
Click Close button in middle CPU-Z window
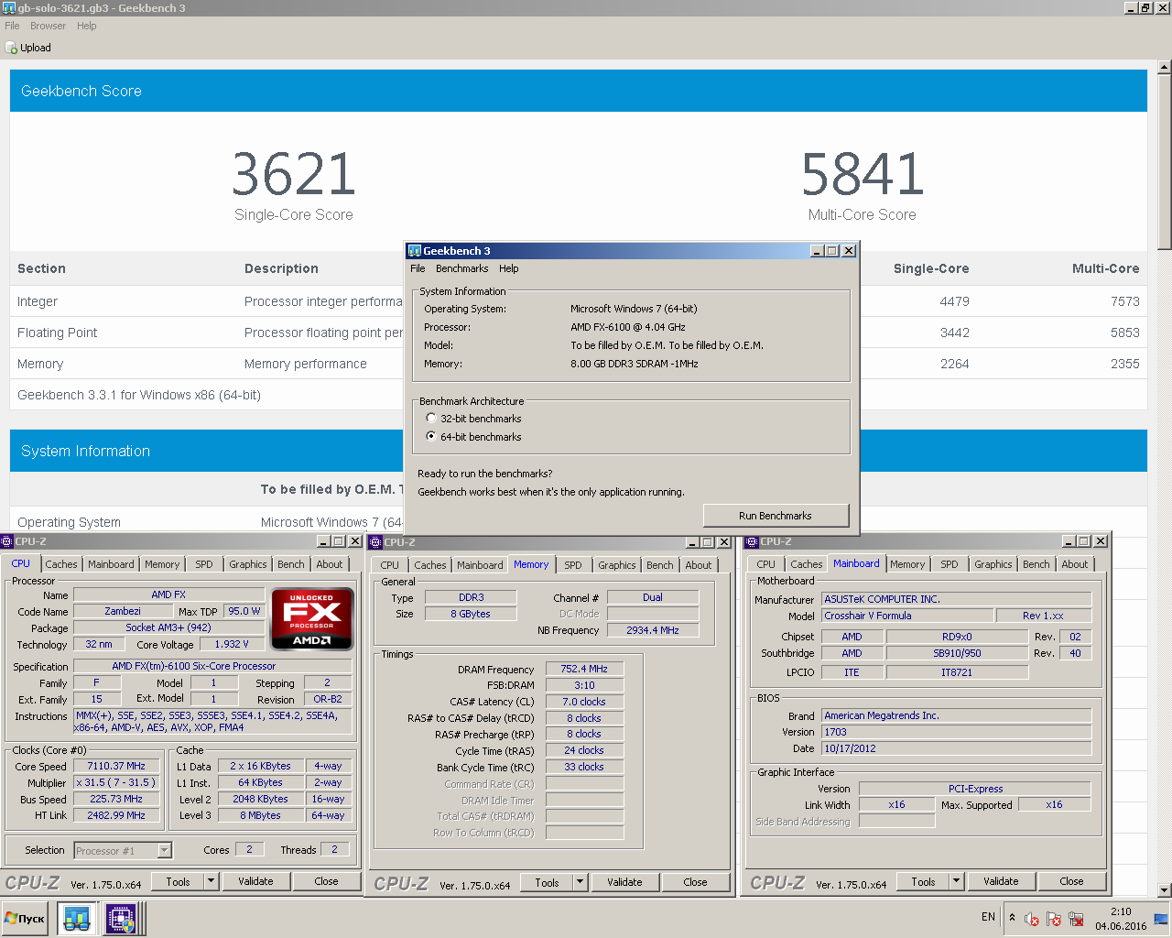coord(695,882)
